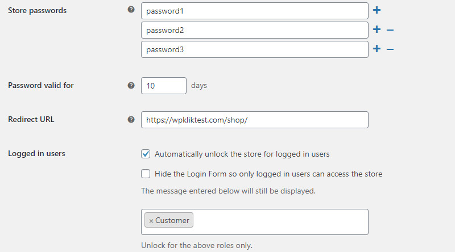Enable Hide the Login Form option
The width and height of the screenshot is (455, 252).
coord(146,174)
